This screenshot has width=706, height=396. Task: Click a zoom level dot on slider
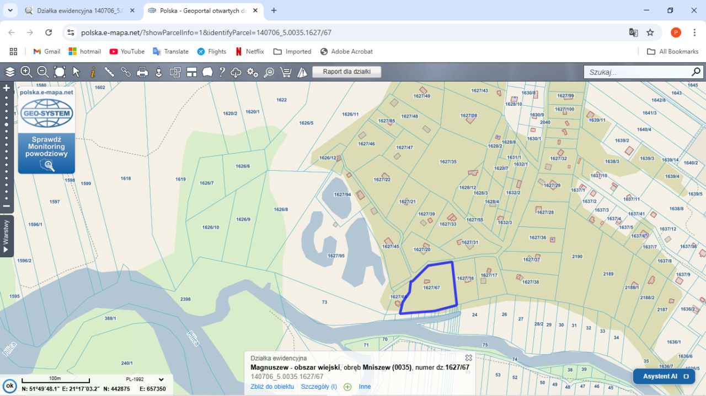[7, 124]
